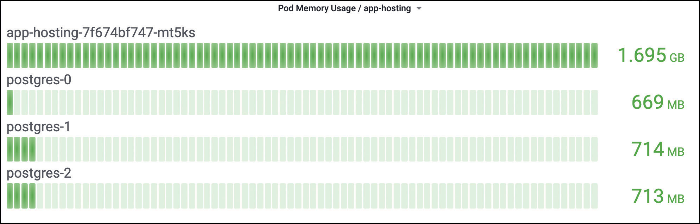Click the 714 MB memory value
The image size is (700, 224).
(647, 149)
